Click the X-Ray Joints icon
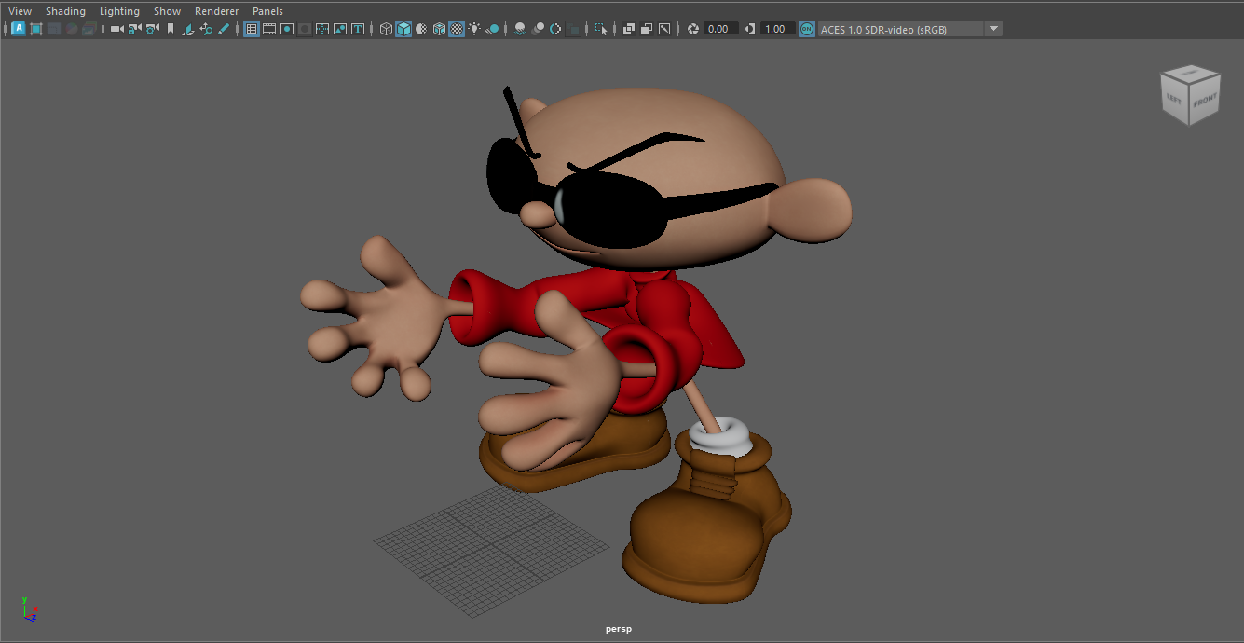 pyautogui.click(x=664, y=29)
